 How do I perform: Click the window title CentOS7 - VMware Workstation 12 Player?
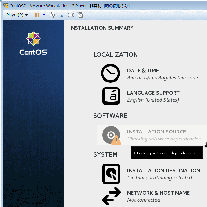tap(69, 6)
